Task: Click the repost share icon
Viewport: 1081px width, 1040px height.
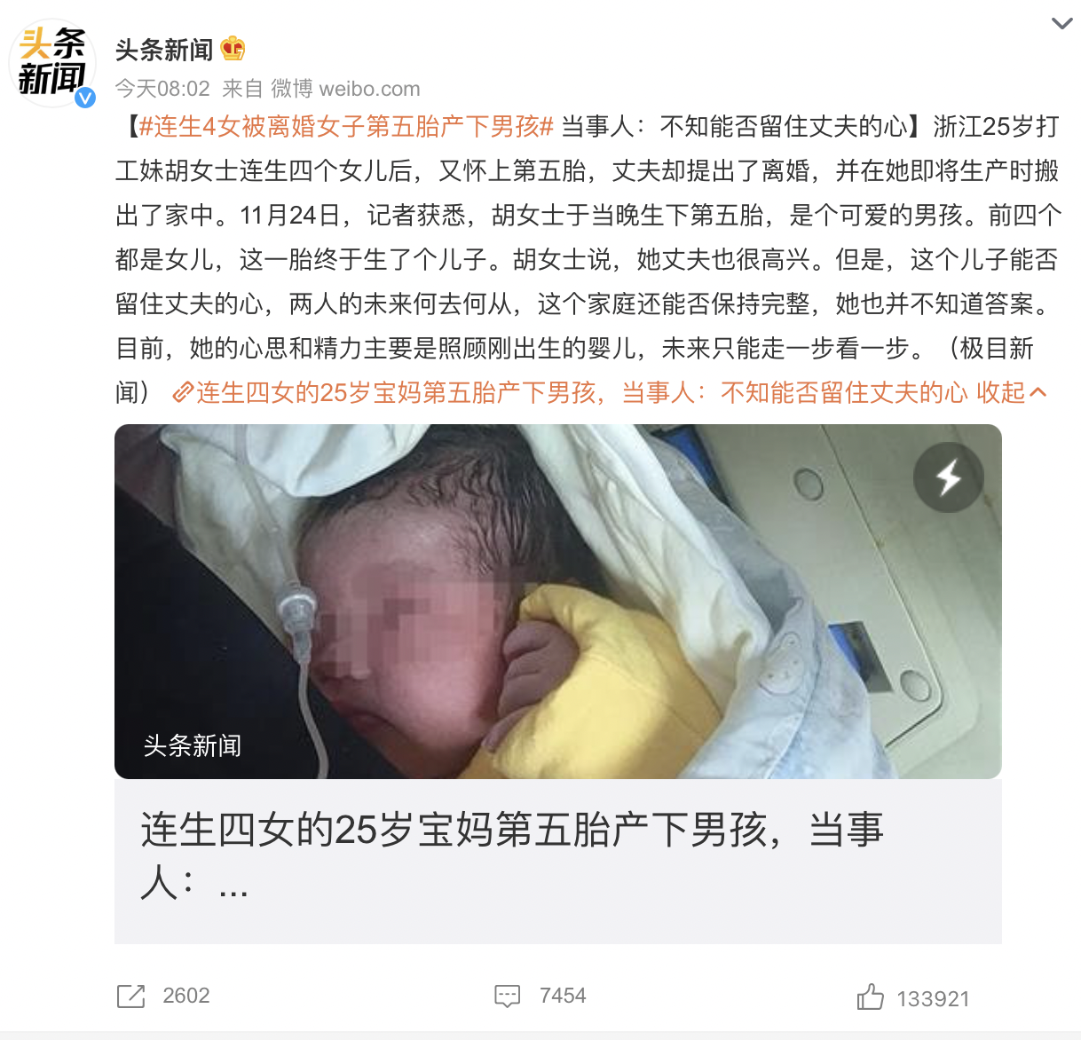Action: [130, 997]
